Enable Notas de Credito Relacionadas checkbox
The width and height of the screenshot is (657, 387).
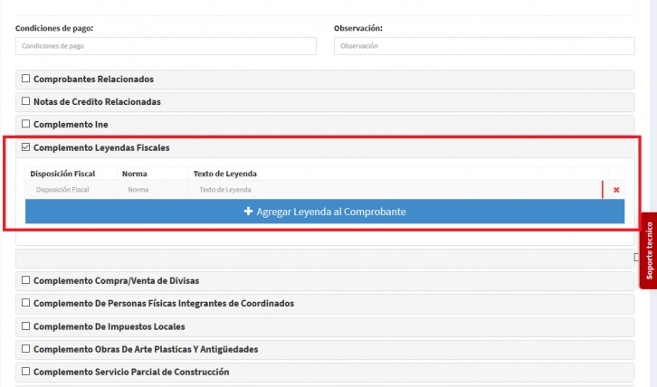(x=26, y=101)
